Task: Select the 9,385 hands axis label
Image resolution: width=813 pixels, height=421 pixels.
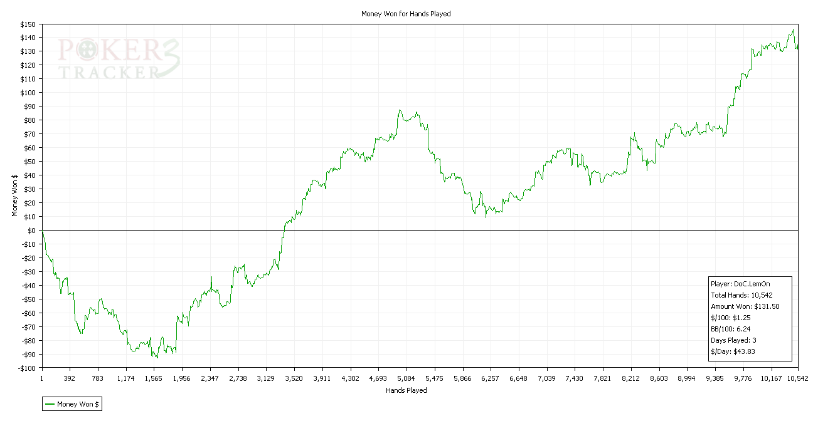Action: tap(715, 379)
